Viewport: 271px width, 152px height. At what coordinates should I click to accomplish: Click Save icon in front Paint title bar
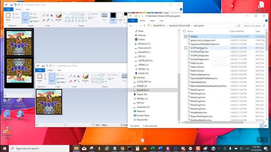tap(43, 66)
